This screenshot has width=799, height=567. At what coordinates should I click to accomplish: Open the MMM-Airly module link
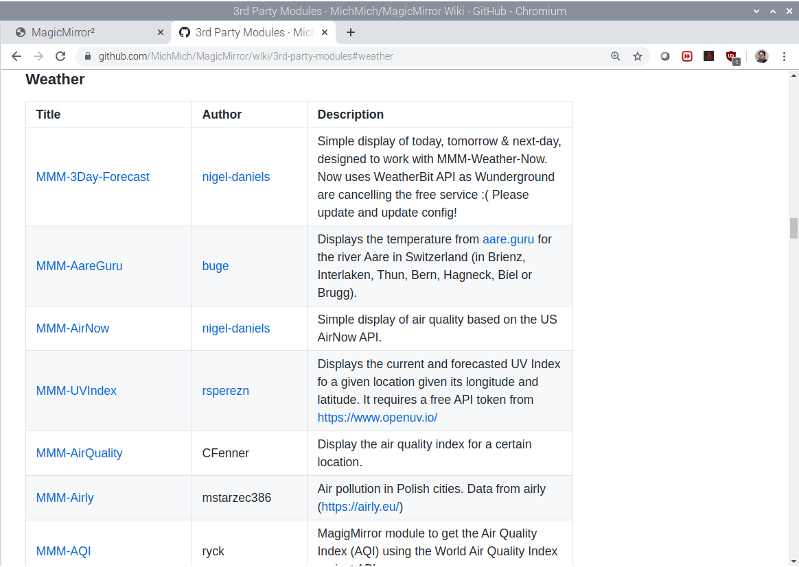(x=65, y=498)
